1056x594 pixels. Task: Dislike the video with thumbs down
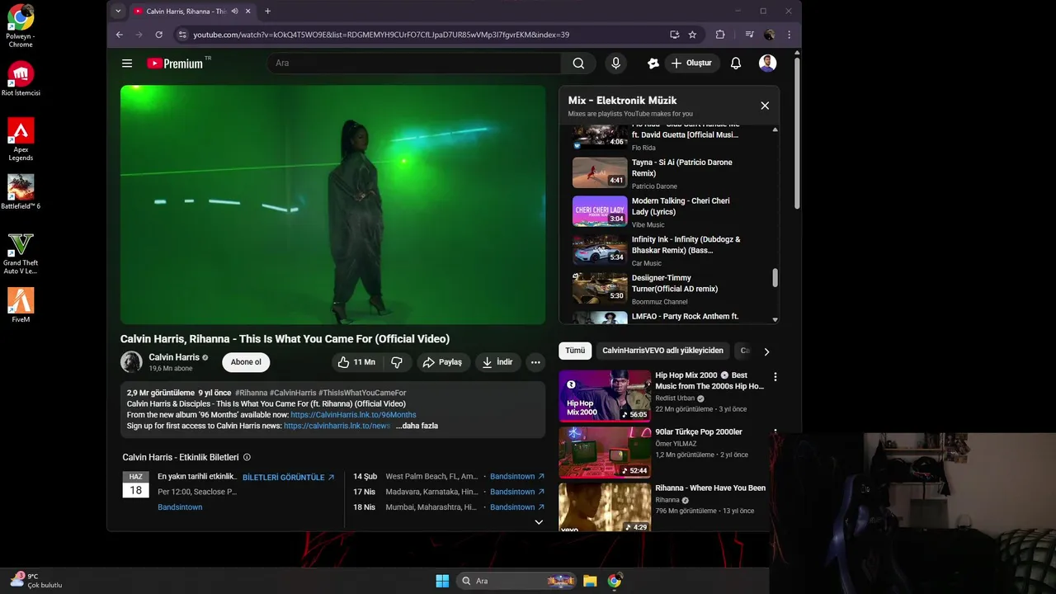(x=397, y=362)
